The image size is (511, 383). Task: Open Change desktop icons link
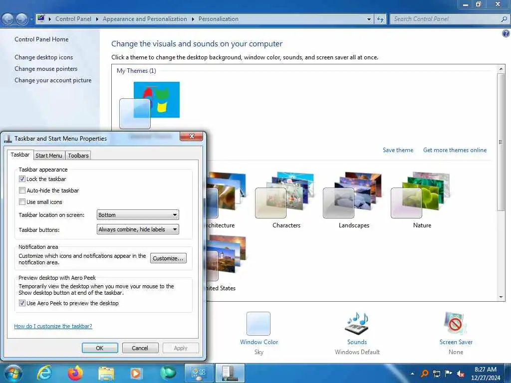(x=44, y=57)
